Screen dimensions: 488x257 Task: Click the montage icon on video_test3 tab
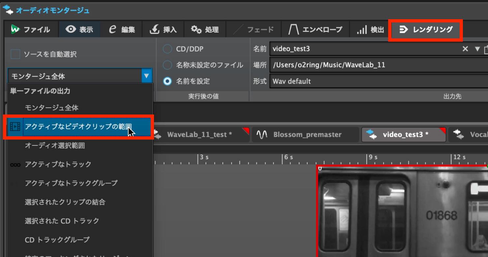(x=372, y=134)
